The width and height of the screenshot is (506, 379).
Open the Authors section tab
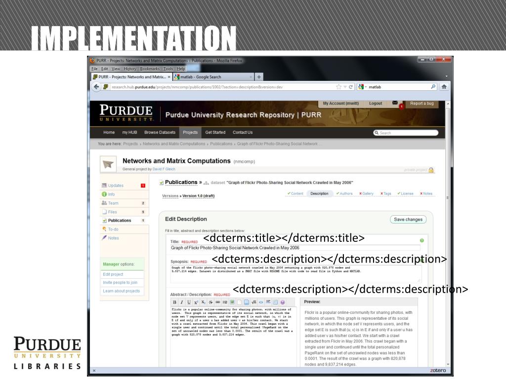point(344,193)
